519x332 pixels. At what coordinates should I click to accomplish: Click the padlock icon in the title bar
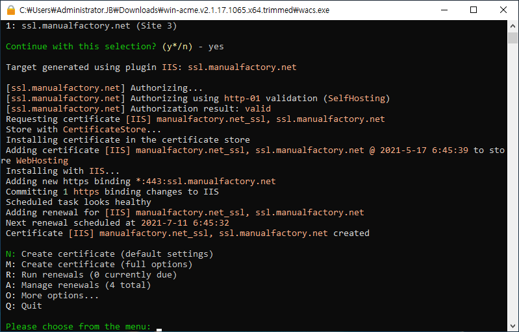tap(11, 10)
